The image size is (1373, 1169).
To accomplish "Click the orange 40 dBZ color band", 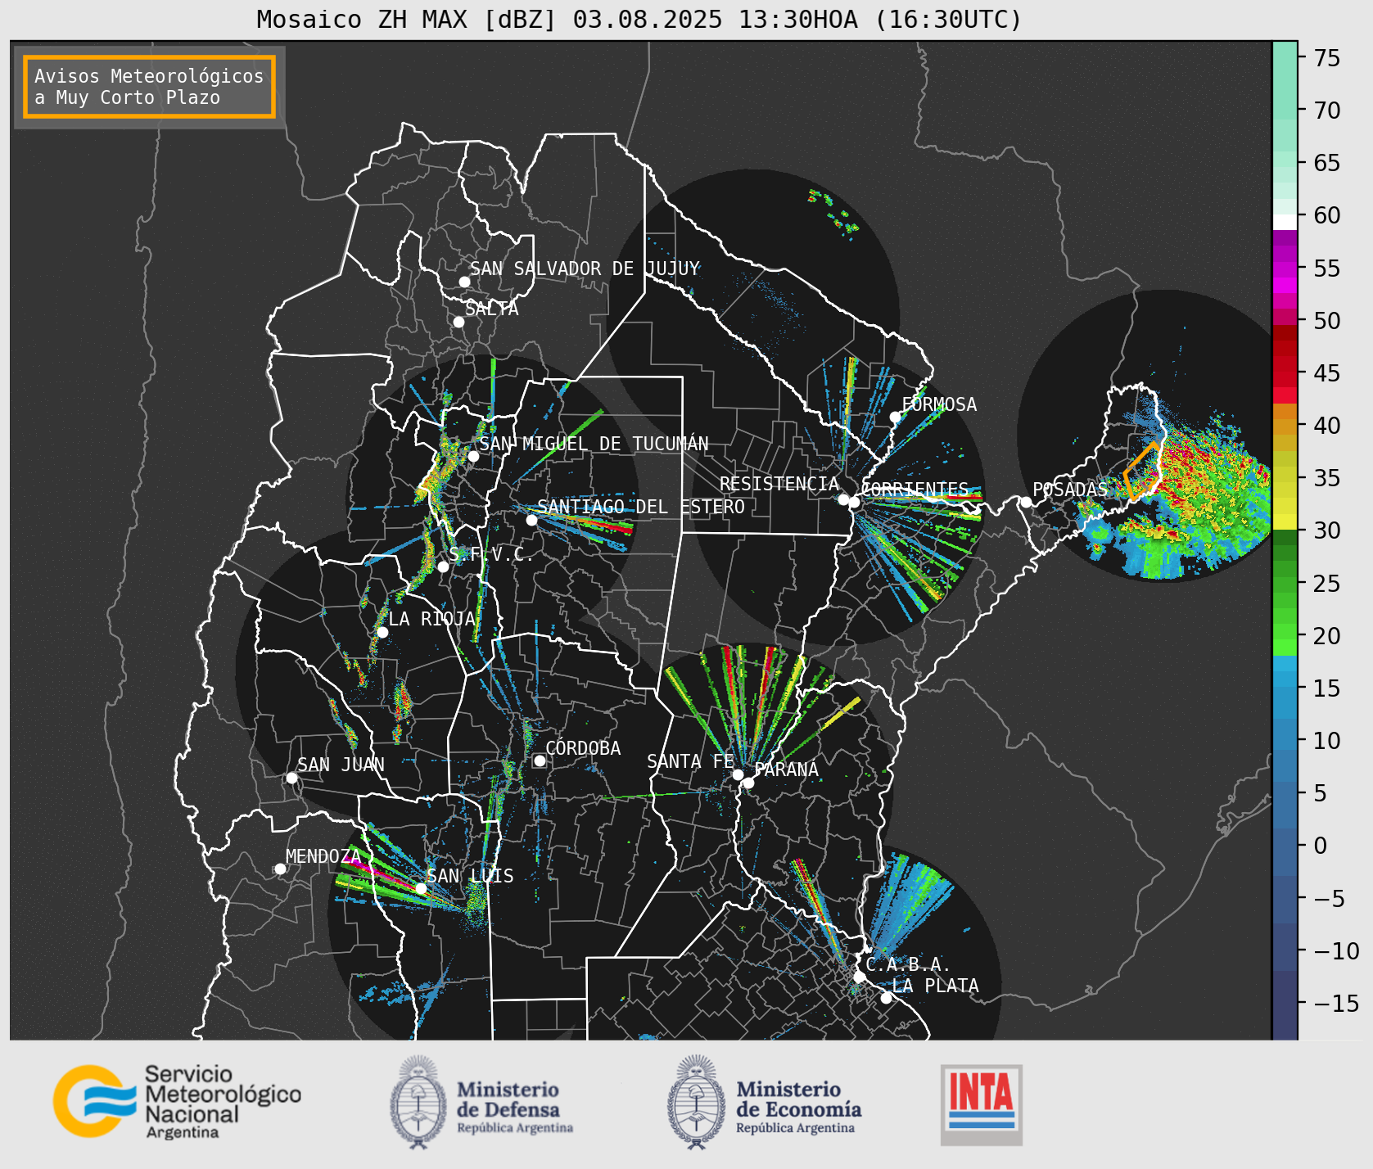I will [x=1285, y=425].
